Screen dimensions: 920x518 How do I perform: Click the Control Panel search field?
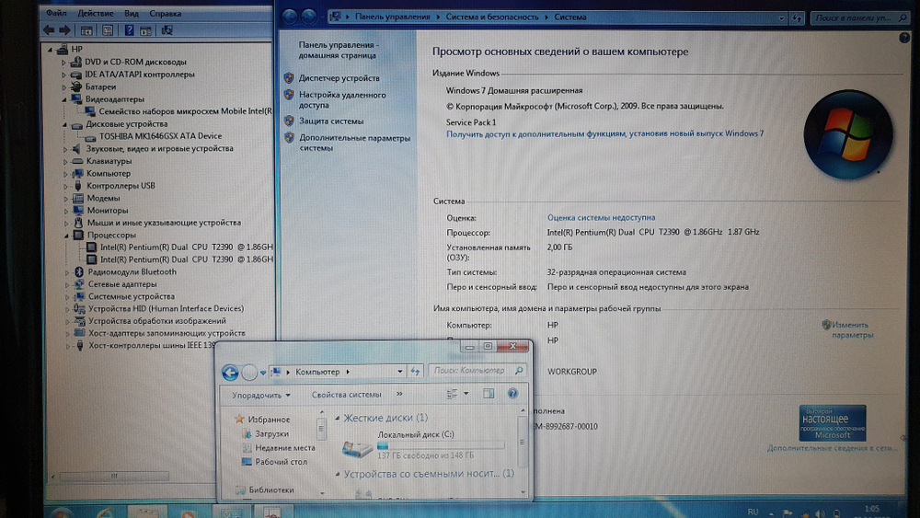point(860,18)
